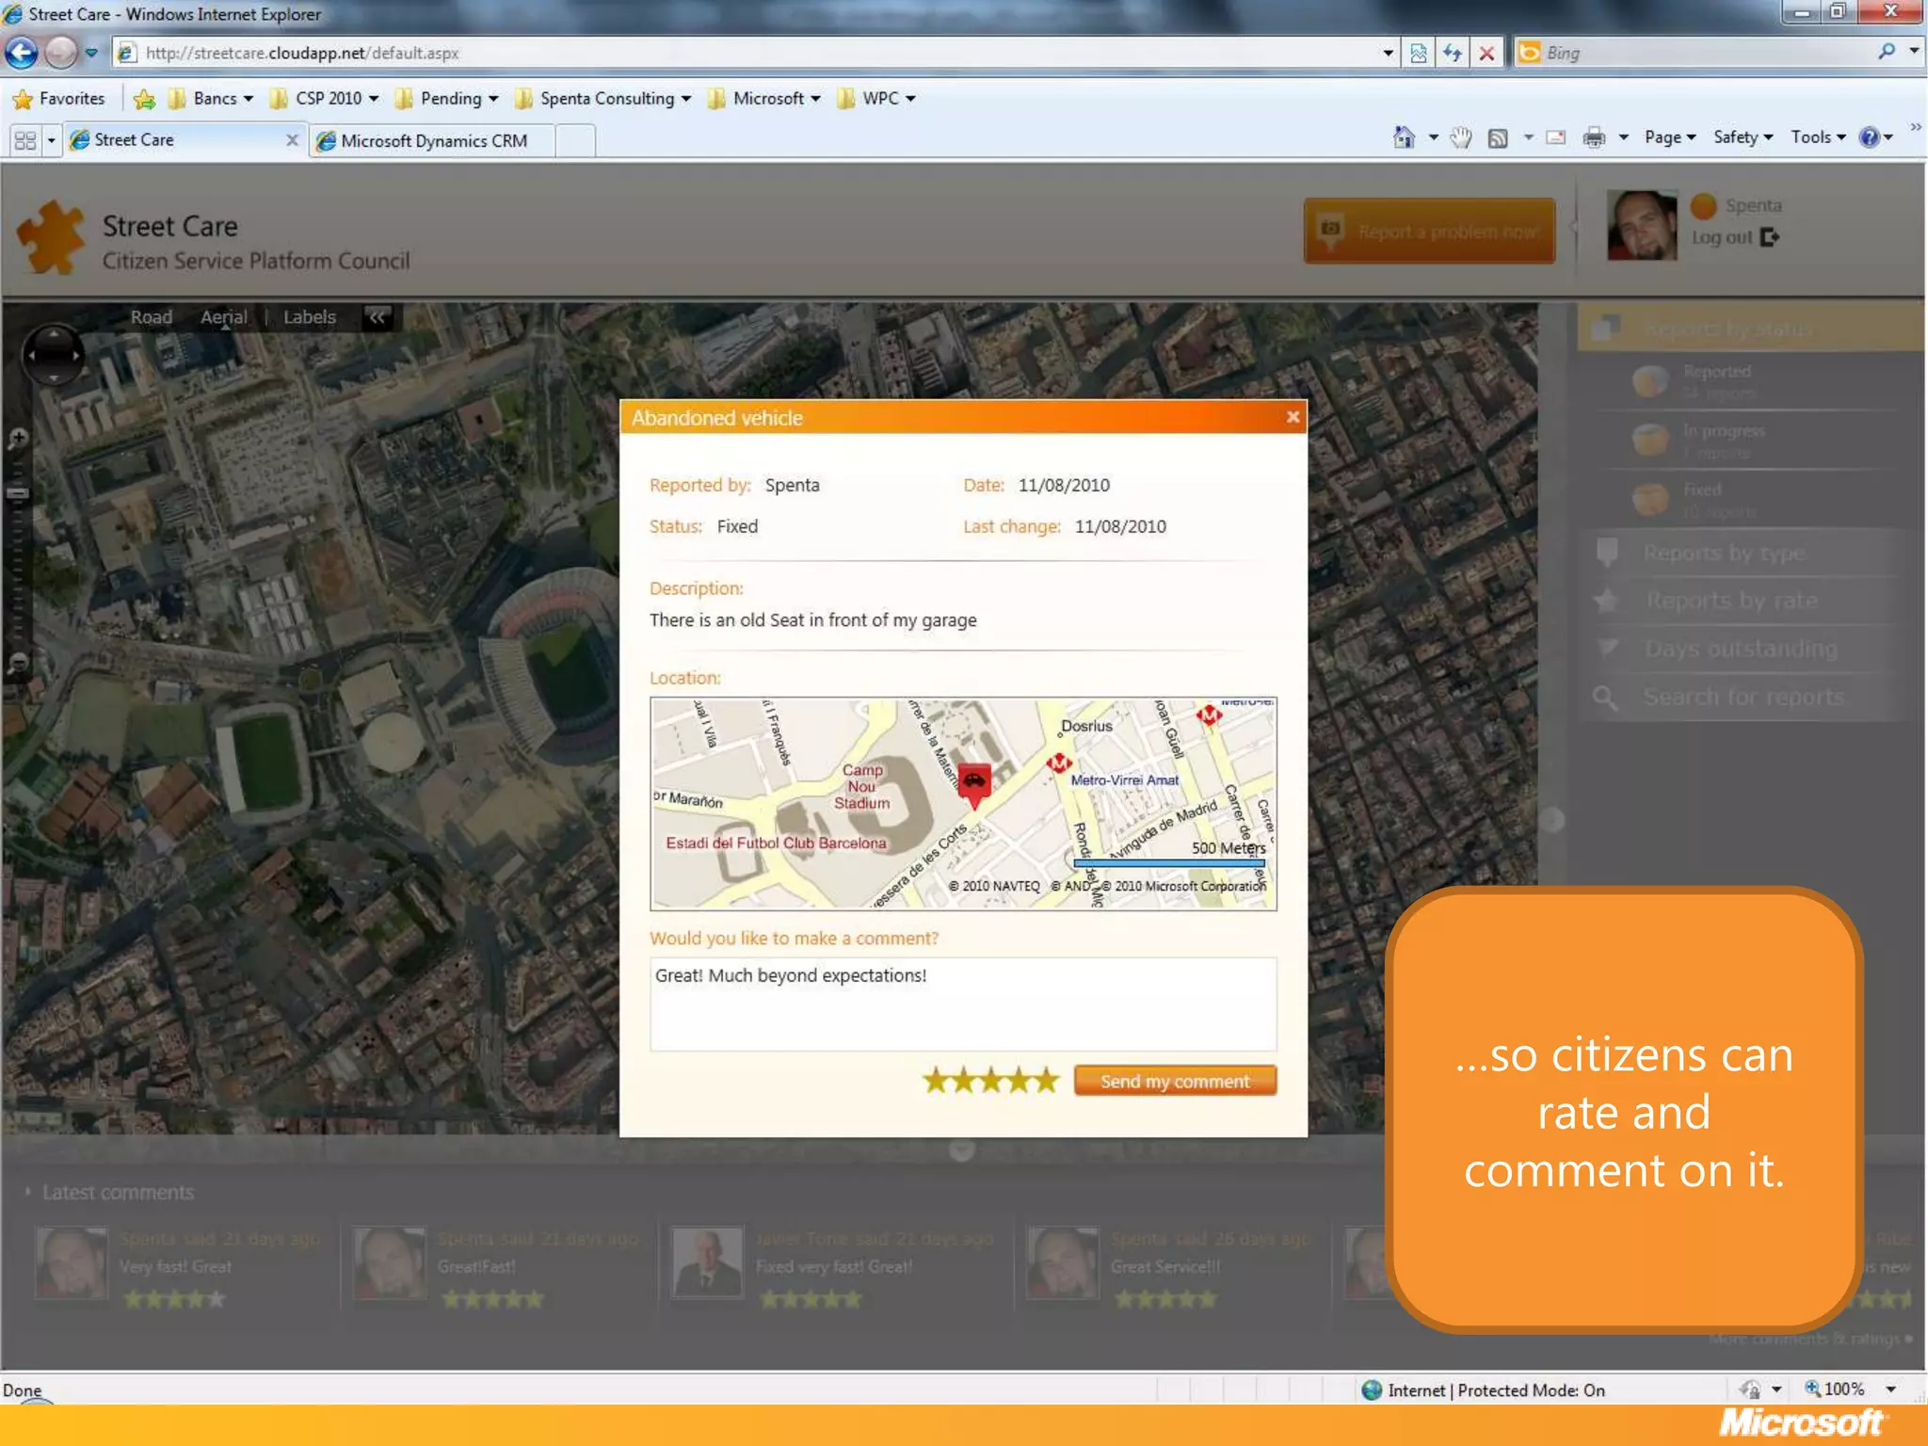Close the Street Care tab
Image resolution: width=1928 pixels, height=1446 pixels.
(292, 140)
